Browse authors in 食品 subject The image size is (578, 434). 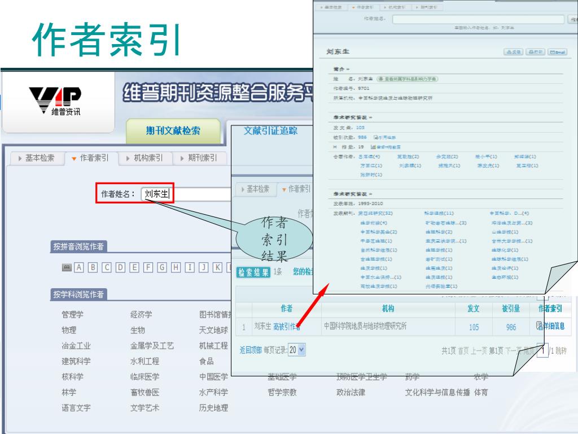(x=207, y=361)
